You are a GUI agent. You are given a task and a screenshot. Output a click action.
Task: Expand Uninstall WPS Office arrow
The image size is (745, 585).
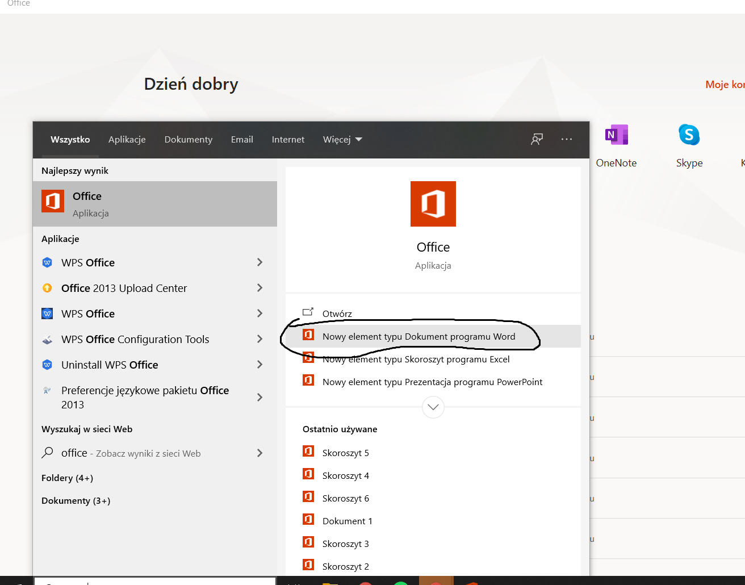(260, 365)
